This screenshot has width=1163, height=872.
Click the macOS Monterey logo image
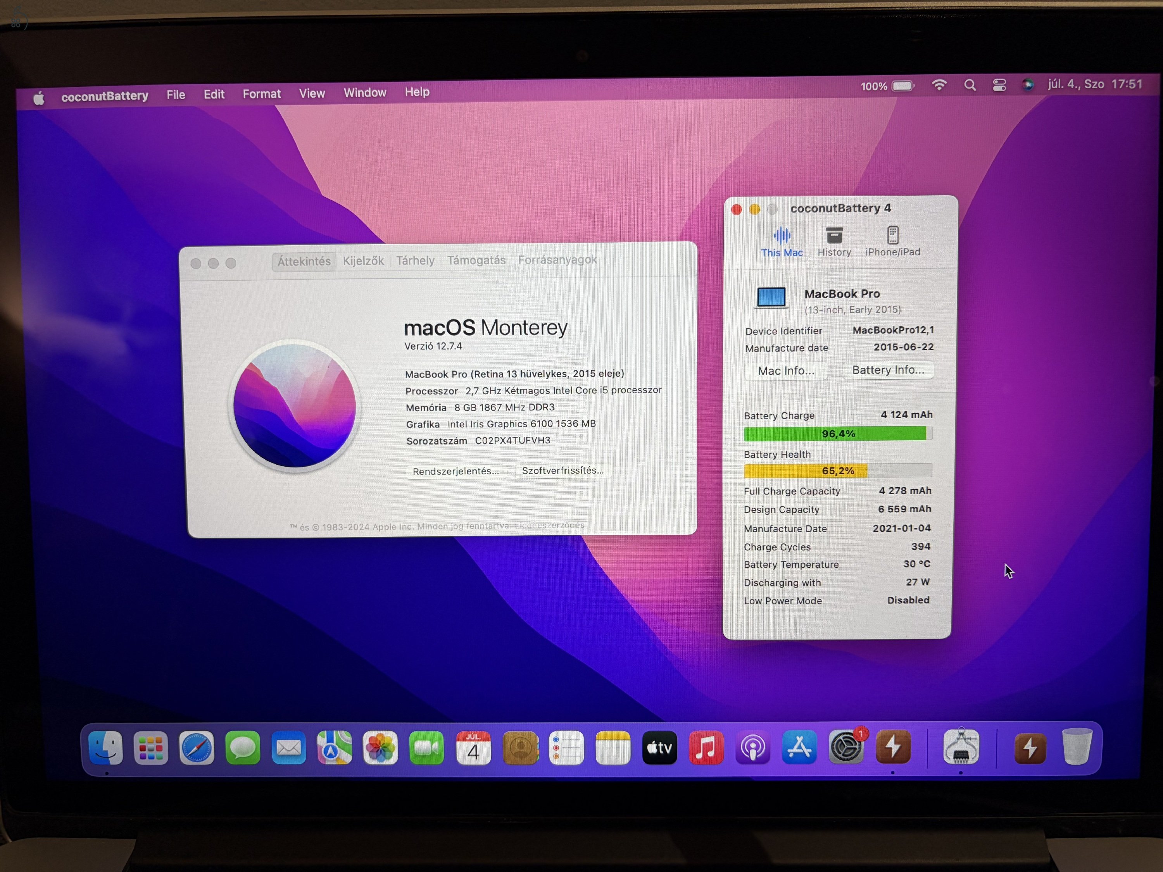[294, 405]
